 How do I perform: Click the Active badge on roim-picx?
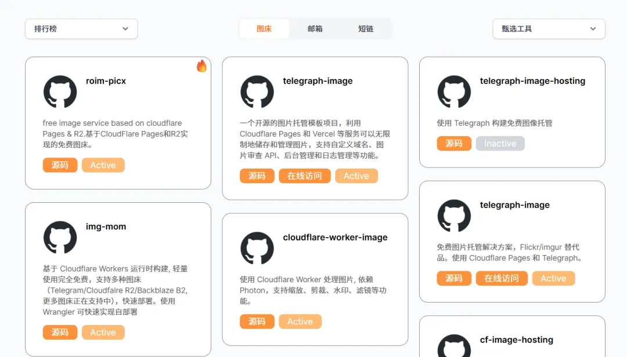coord(103,165)
